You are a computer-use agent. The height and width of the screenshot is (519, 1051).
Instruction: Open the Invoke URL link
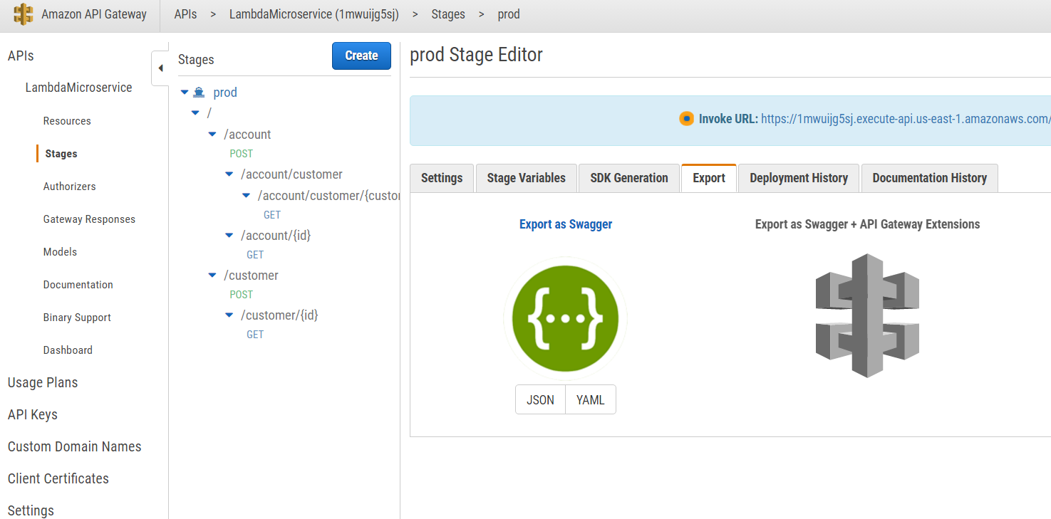(905, 119)
